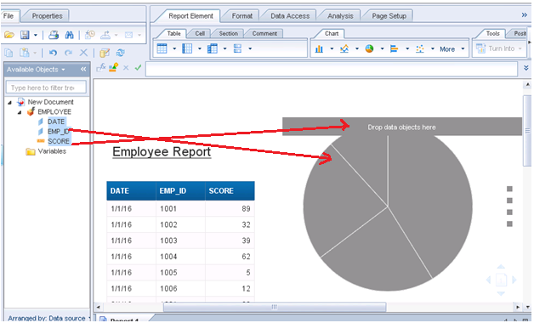Insert a horizontal bar chart
Image resolution: width=534 pixels, height=323 pixels.
coord(395,49)
